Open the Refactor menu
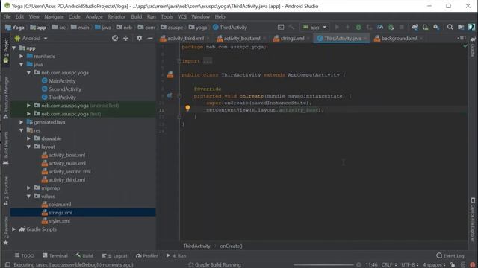Image resolution: width=478 pixels, height=268 pixels. [x=117, y=16]
